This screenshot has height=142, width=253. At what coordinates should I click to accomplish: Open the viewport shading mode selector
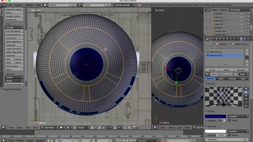pos(62,127)
